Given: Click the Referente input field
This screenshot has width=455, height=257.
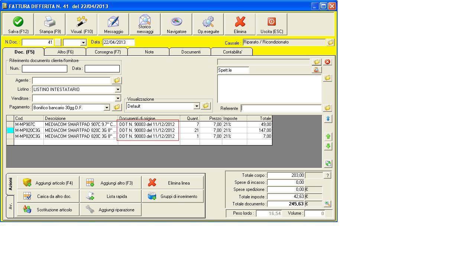Looking at the screenshot, I should pos(281,108).
